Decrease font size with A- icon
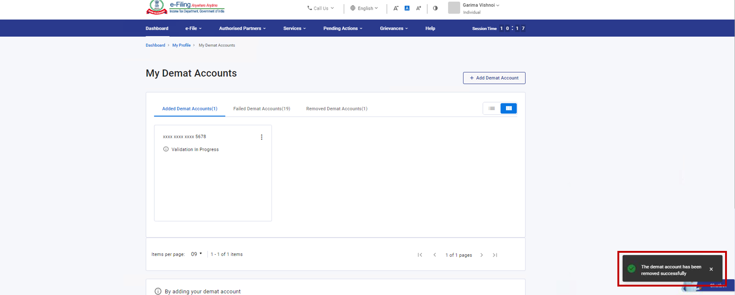The height and width of the screenshot is (295, 735). click(x=396, y=8)
